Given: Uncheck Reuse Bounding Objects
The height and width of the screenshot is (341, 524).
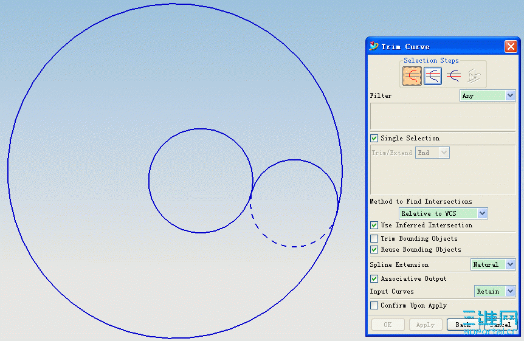Looking at the screenshot, I should [x=374, y=249].
